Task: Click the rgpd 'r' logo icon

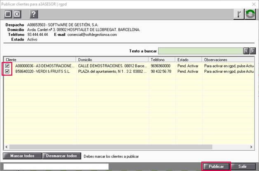Action: point(239,14)
